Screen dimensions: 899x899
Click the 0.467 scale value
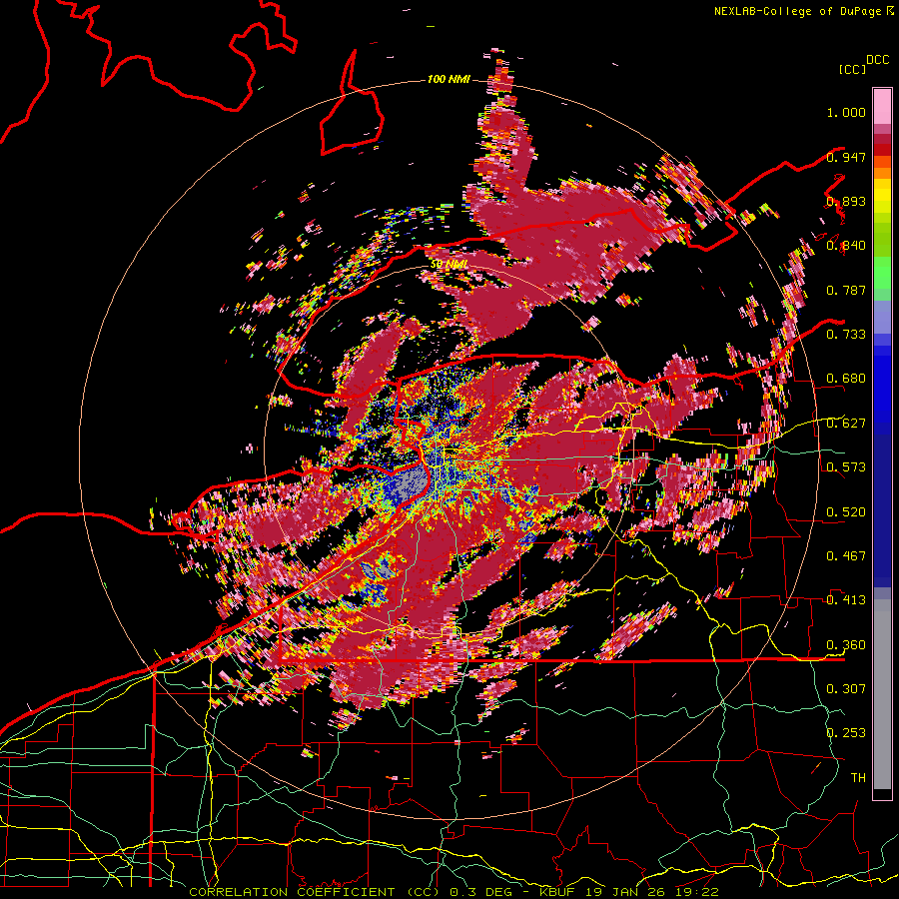(846, 556)
